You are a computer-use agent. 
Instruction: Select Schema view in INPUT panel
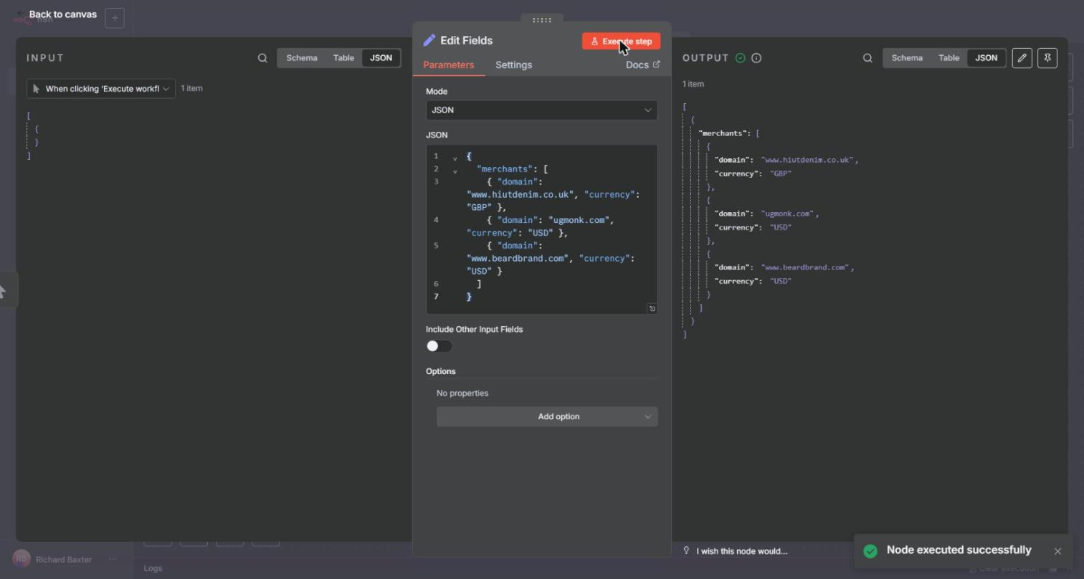point(302,58)
